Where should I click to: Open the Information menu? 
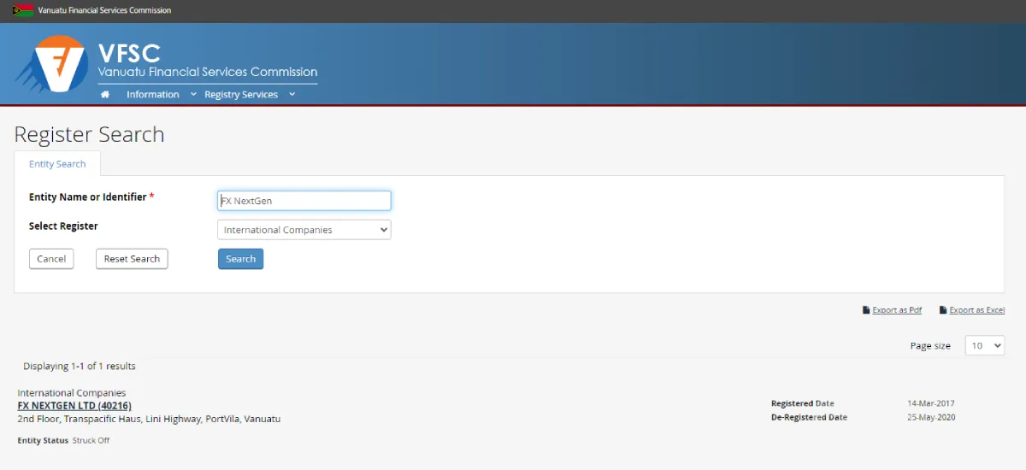pyautogui.click(x=153, y=94)
